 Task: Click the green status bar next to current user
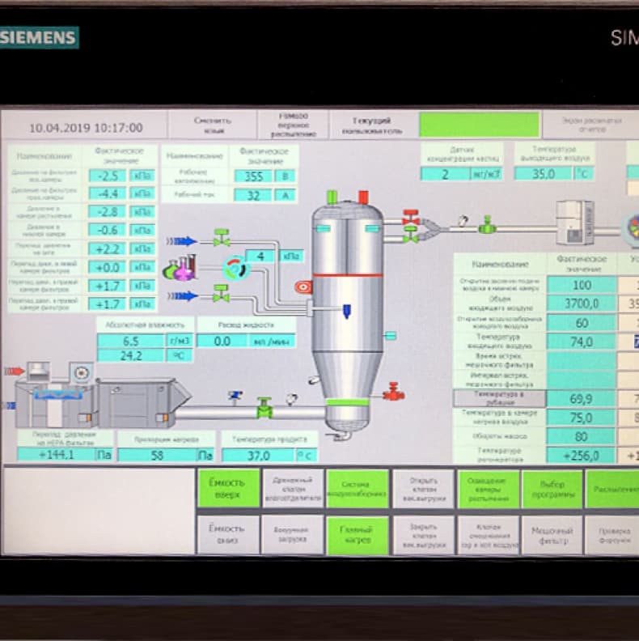coord(479,125)
